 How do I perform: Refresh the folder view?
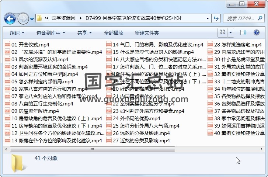216,18
